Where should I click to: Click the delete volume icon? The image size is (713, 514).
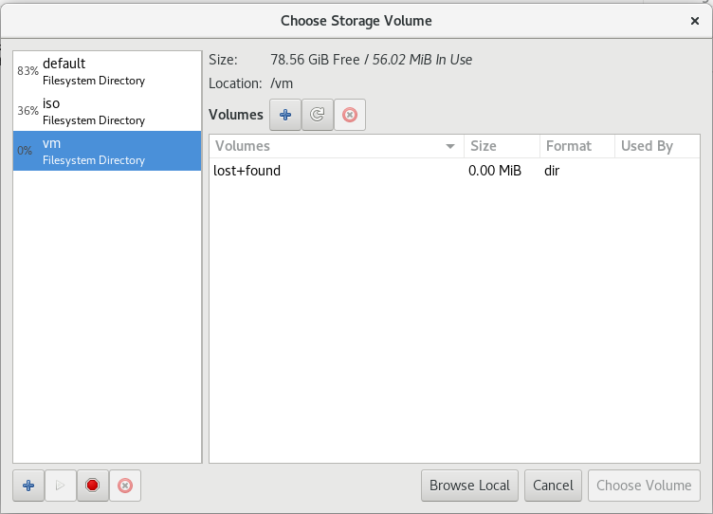(x=349, y=115)
